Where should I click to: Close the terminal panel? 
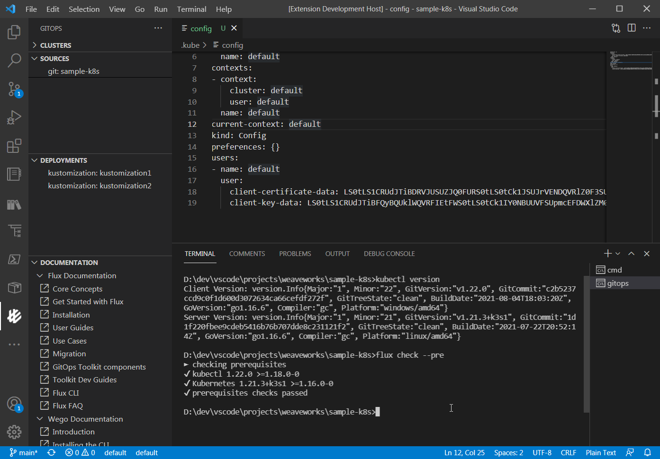647,254
